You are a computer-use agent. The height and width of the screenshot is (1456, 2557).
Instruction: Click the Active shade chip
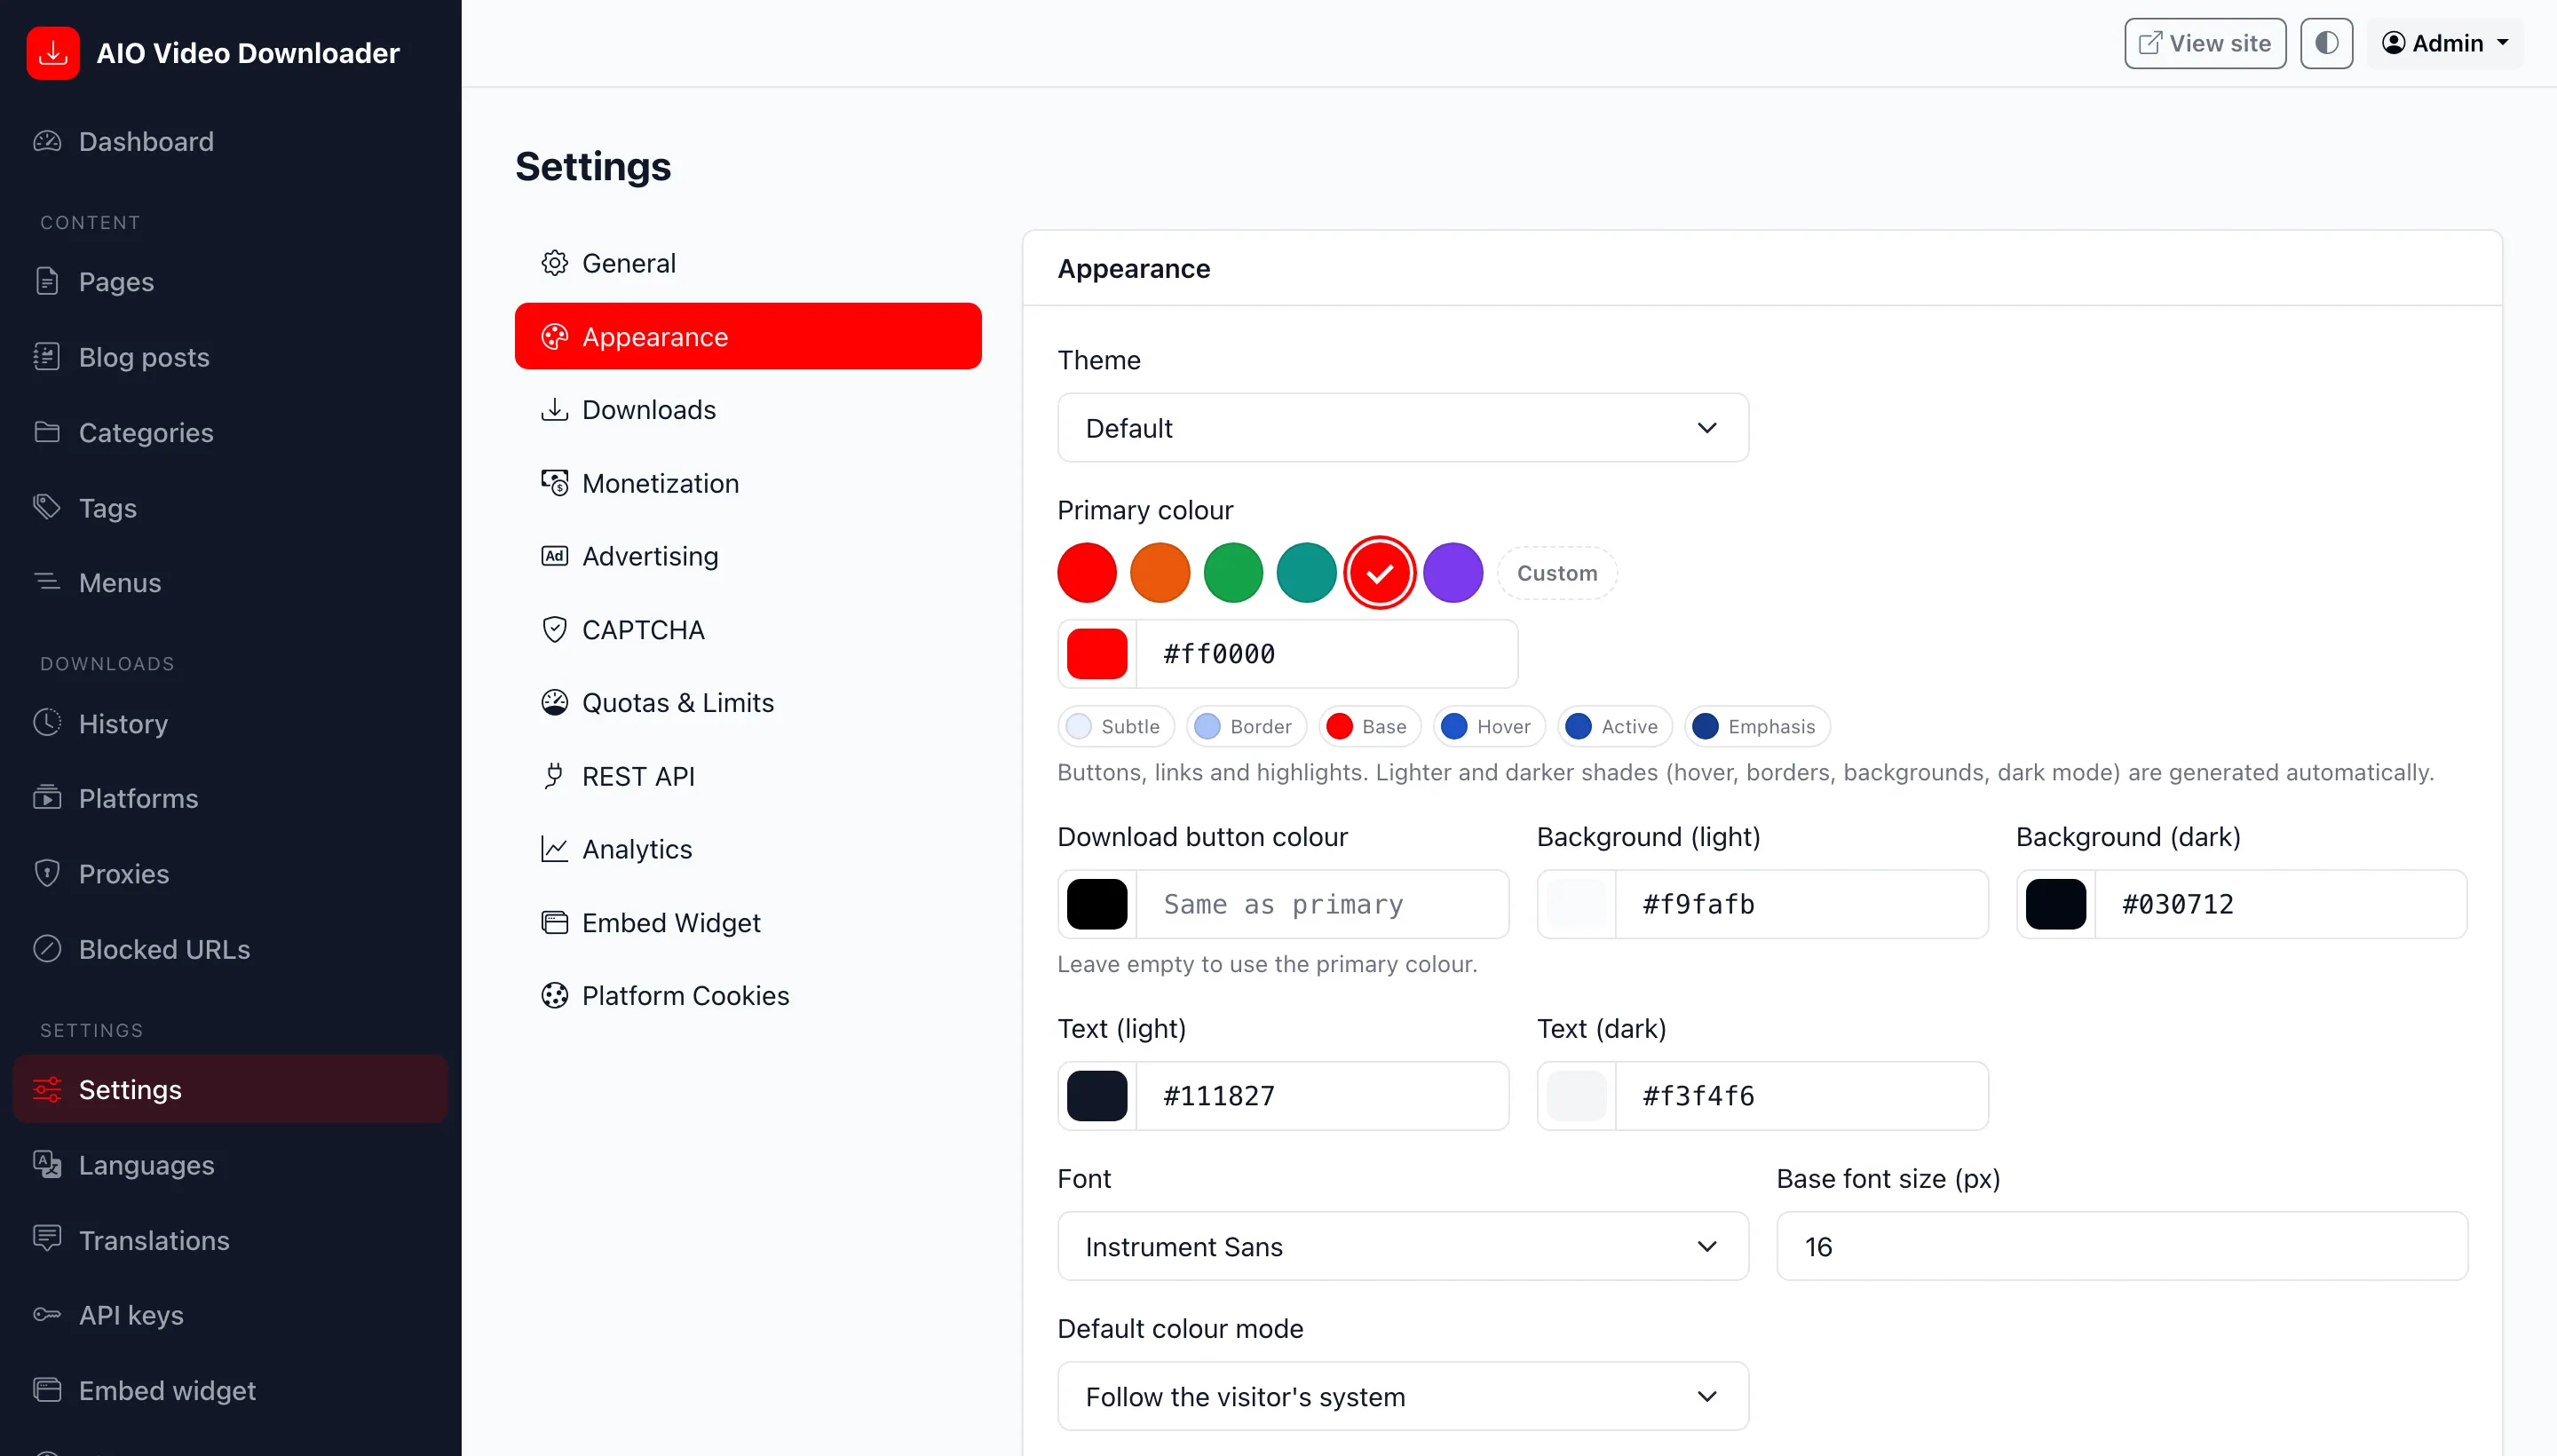point(1614,726)
